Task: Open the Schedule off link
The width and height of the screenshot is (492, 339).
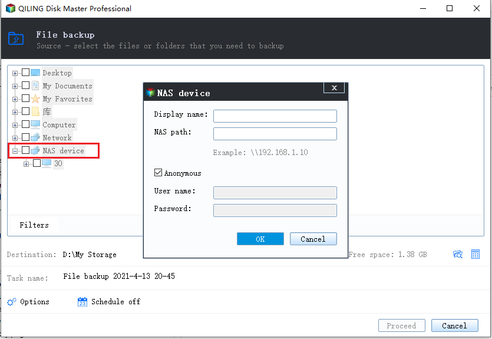Action: click(x=116, y=302)
